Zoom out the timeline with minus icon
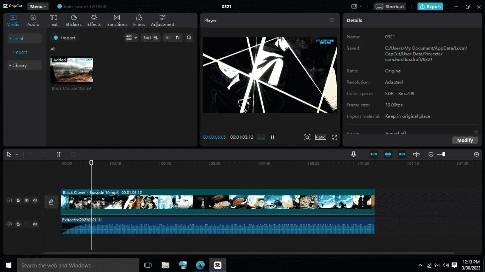485x272 pixels. tap(431, 154)
